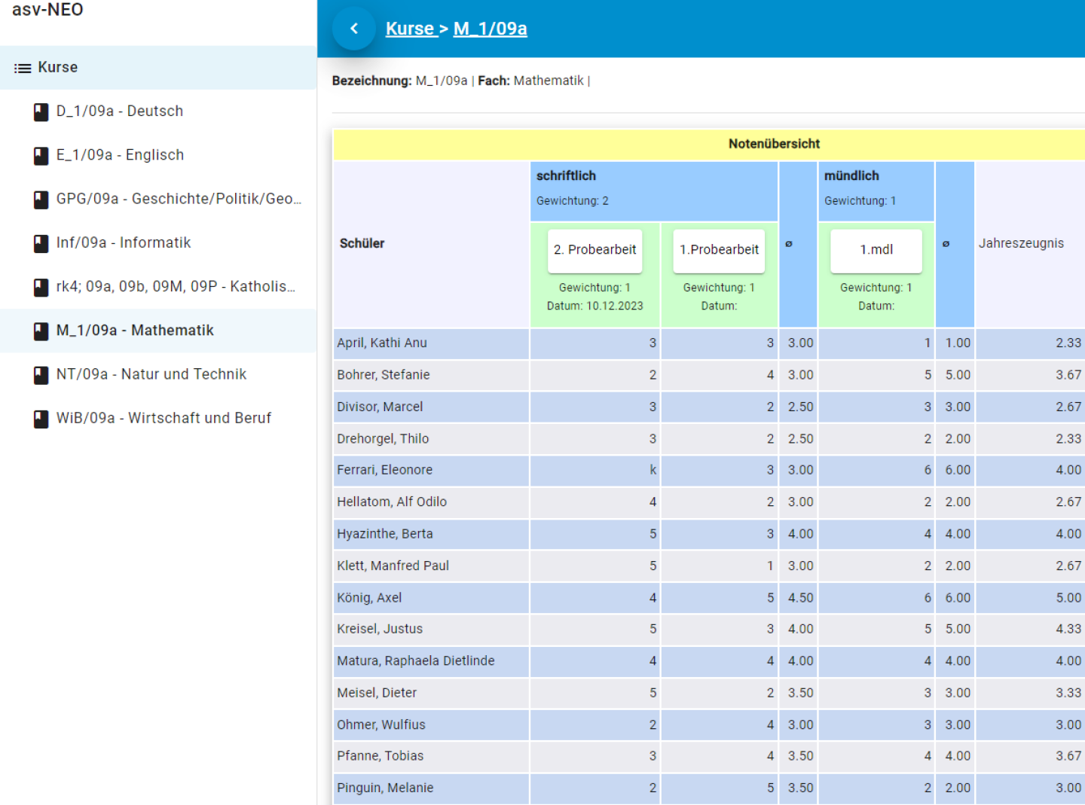1085x805 pixels.
Task: Select the M_1/09a - Mathematik course
Action: pyautogui.click(x=135, y=331)
